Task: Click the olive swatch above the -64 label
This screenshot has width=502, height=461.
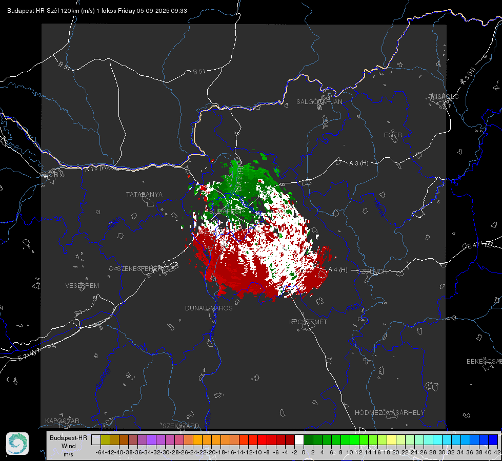Action: (x=105, y=439)
